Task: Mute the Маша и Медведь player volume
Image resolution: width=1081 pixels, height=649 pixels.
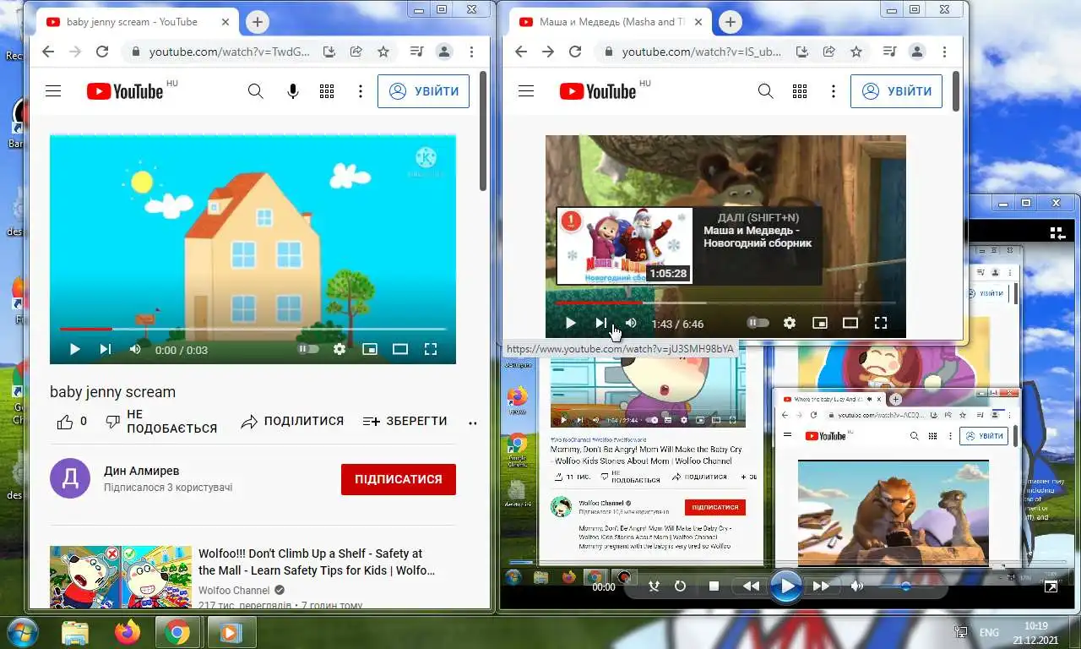Action: click(x=631, y=323)
